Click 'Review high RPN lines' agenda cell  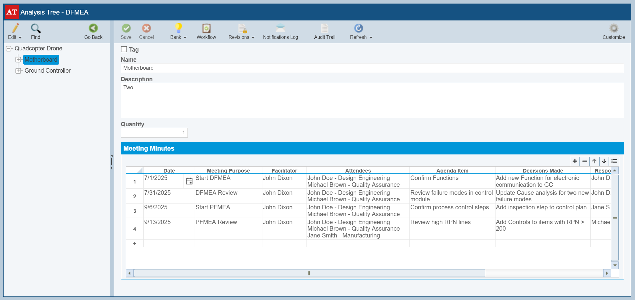tap(452, 229)
